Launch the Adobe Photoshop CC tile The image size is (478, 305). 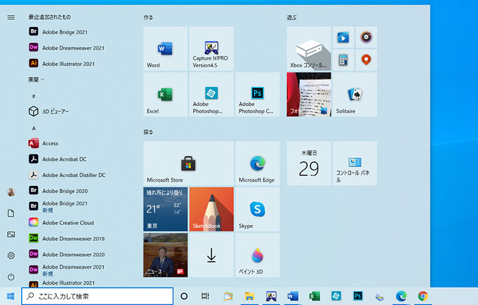tap(257, 95)
